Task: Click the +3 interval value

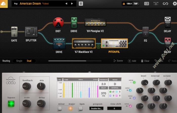Action: tap(113, 92)
